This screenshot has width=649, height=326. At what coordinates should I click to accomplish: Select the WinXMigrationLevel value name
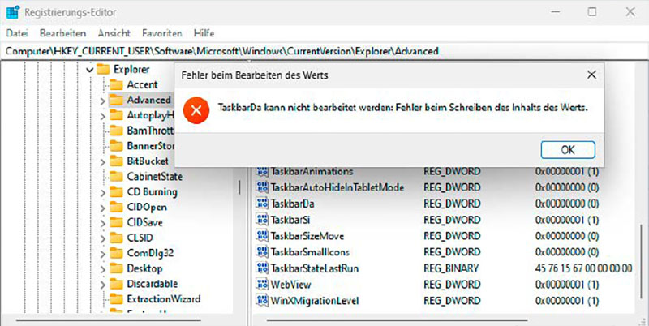pos(315,300)
